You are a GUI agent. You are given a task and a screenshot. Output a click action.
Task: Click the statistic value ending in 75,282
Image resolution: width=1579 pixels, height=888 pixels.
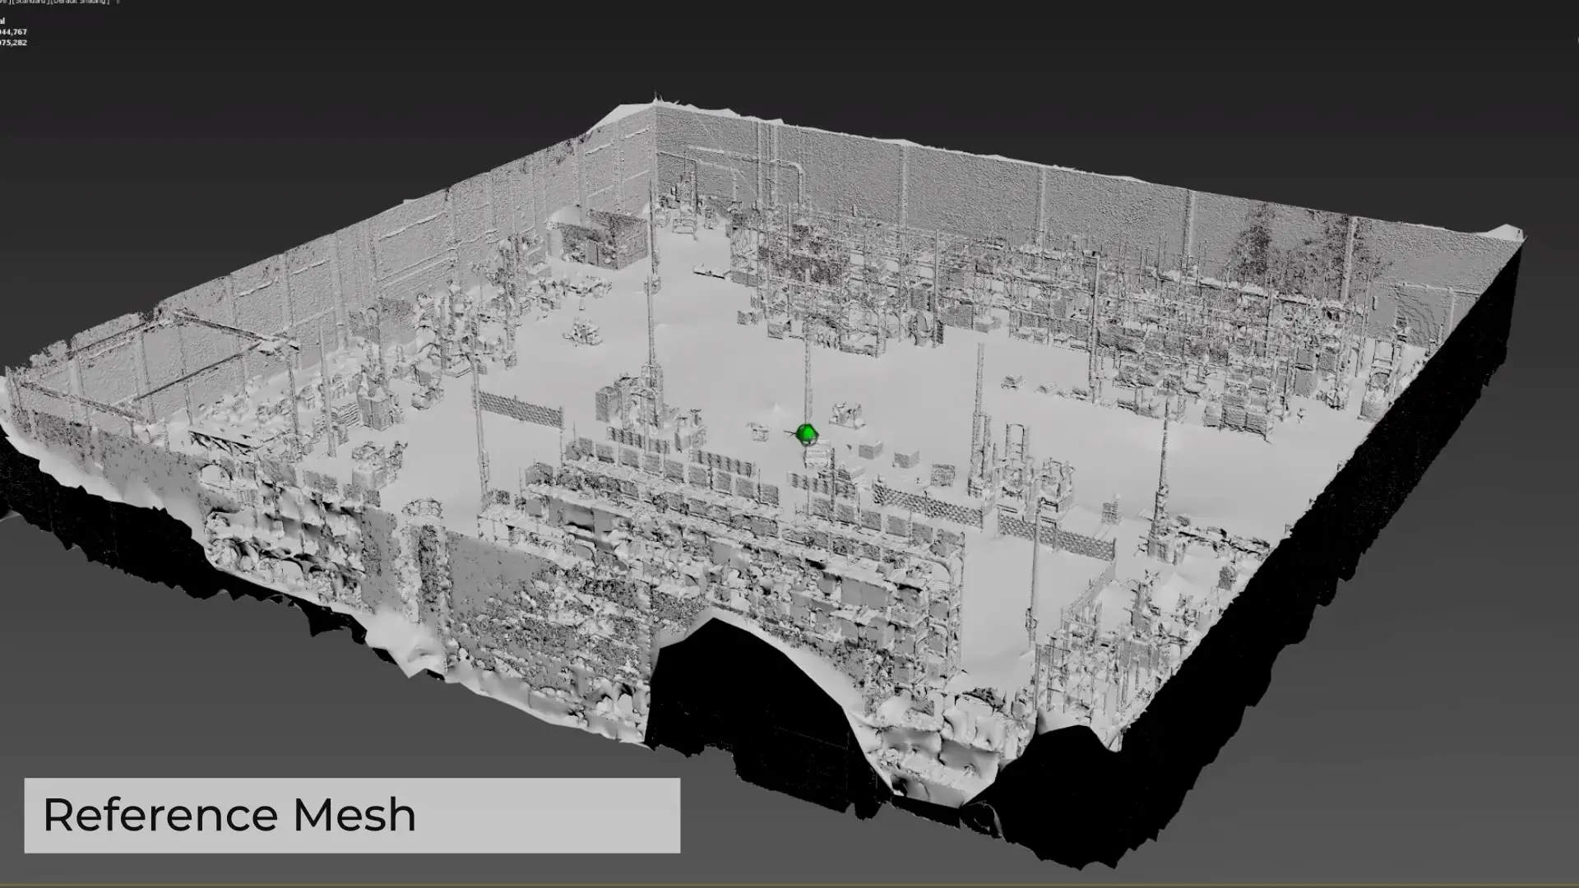[x=13, y=43]
